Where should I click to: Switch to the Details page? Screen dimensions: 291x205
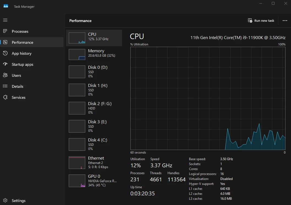17,86
